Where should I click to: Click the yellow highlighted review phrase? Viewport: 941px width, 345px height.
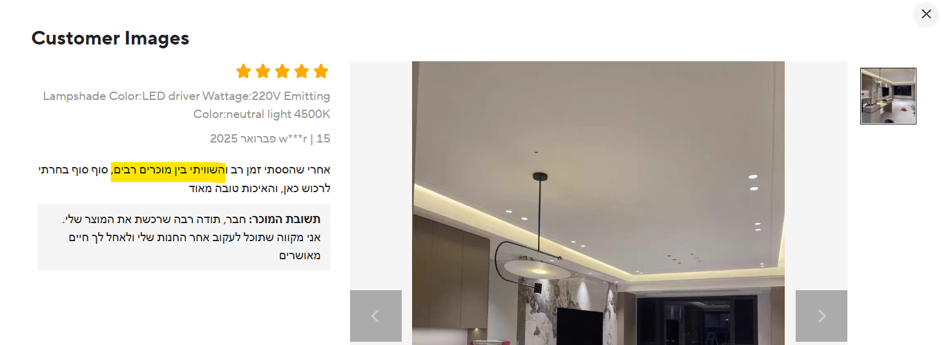click(168, 170)
